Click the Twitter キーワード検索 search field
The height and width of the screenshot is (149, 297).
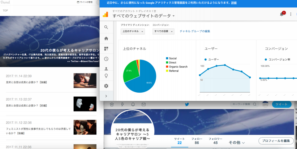[244, 104]
